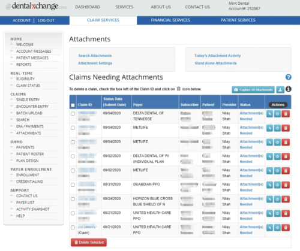The image size is (300, 251).
Task: Click red trash icon for 09/02/2020 METLIFE claim
Action: tap(286, 171)
